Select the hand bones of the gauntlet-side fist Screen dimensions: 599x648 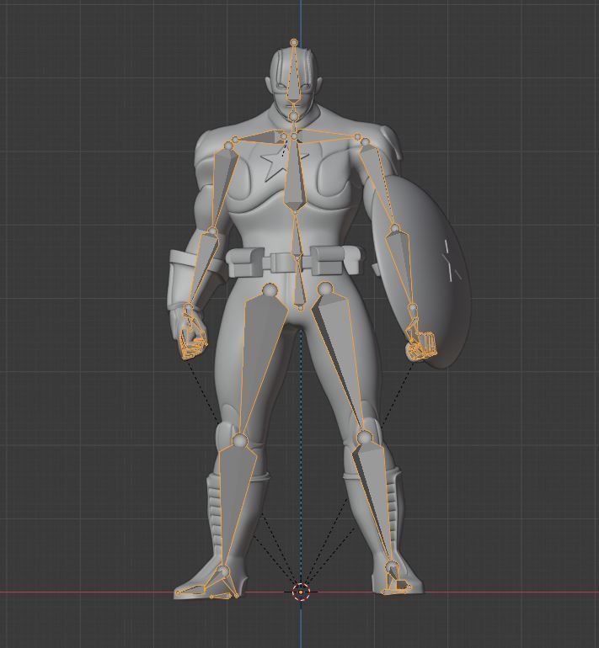(194, 339)
